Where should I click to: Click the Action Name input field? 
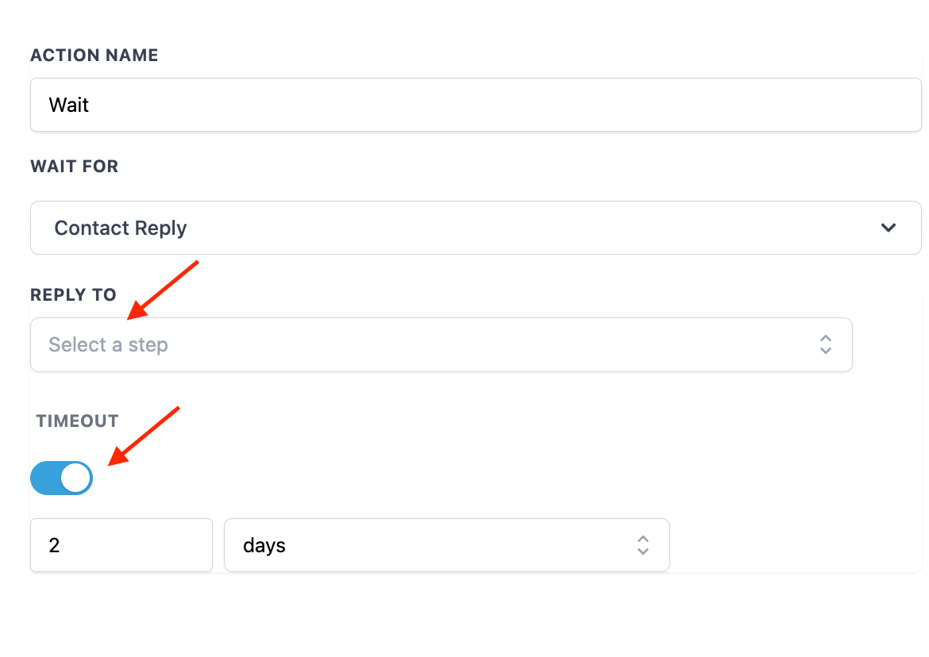tap(475, 105)
